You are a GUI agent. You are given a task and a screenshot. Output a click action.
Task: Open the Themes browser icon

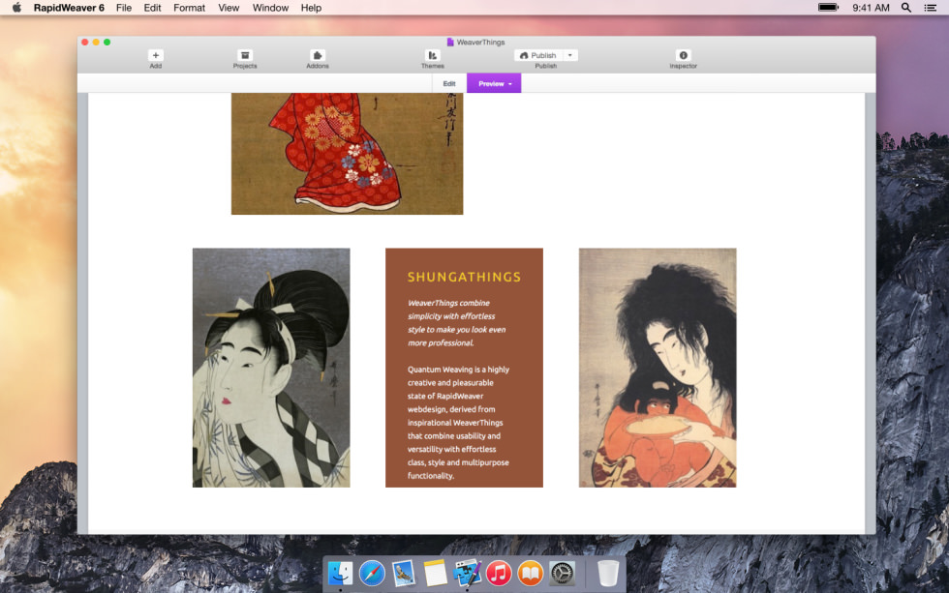432,55
